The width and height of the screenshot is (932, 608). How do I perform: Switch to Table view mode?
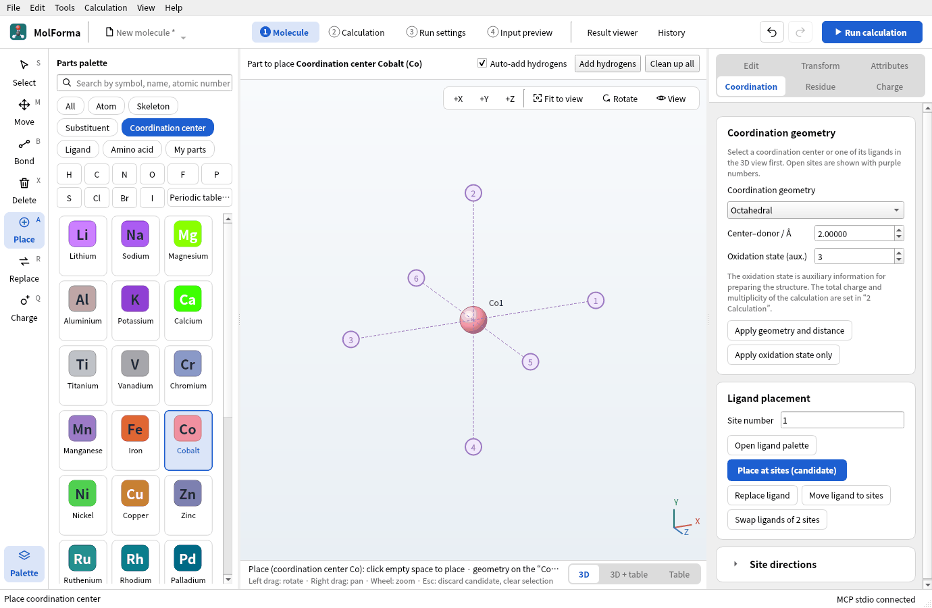tap(679, 574)
